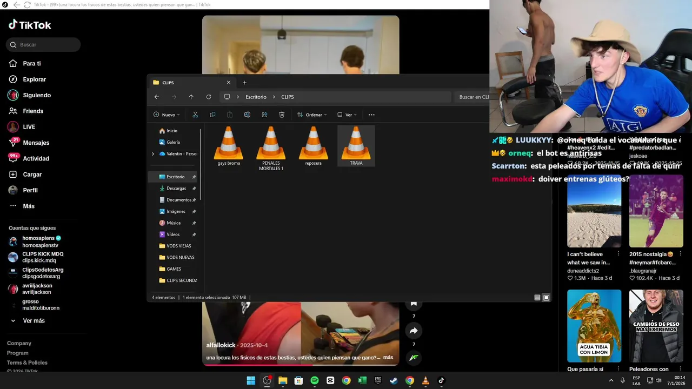This screenshot has width=692, height=389.
Task: Add a new File Explorer tab
Action: (x=244, y=83)
